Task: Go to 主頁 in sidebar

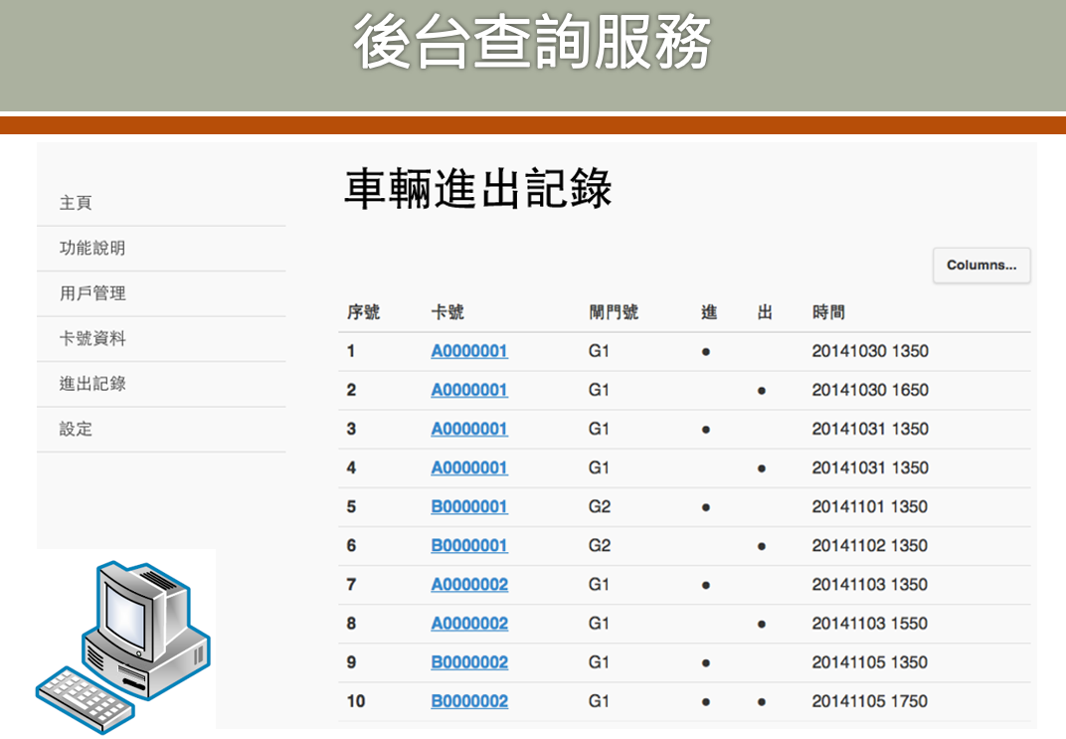Action: 76,203
